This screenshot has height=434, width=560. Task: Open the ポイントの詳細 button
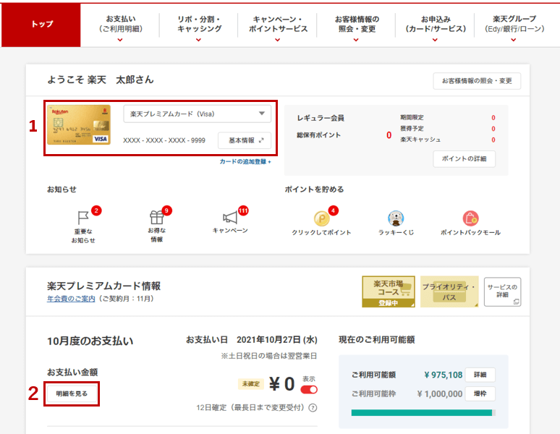tap(464, 159)
